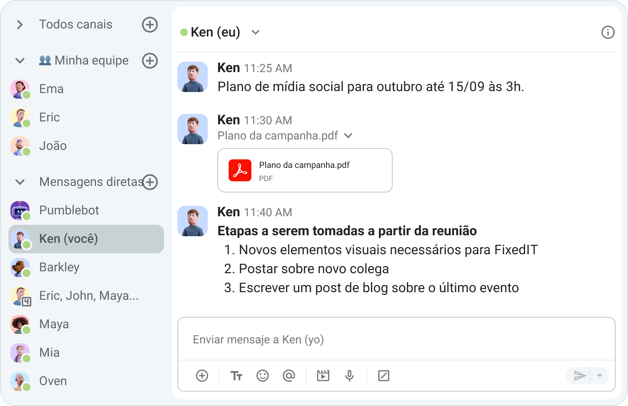This screenshot has height=406, width=628.
Task: Click the plus icon next to Mensagens diretas
Action: click(150, 182)
